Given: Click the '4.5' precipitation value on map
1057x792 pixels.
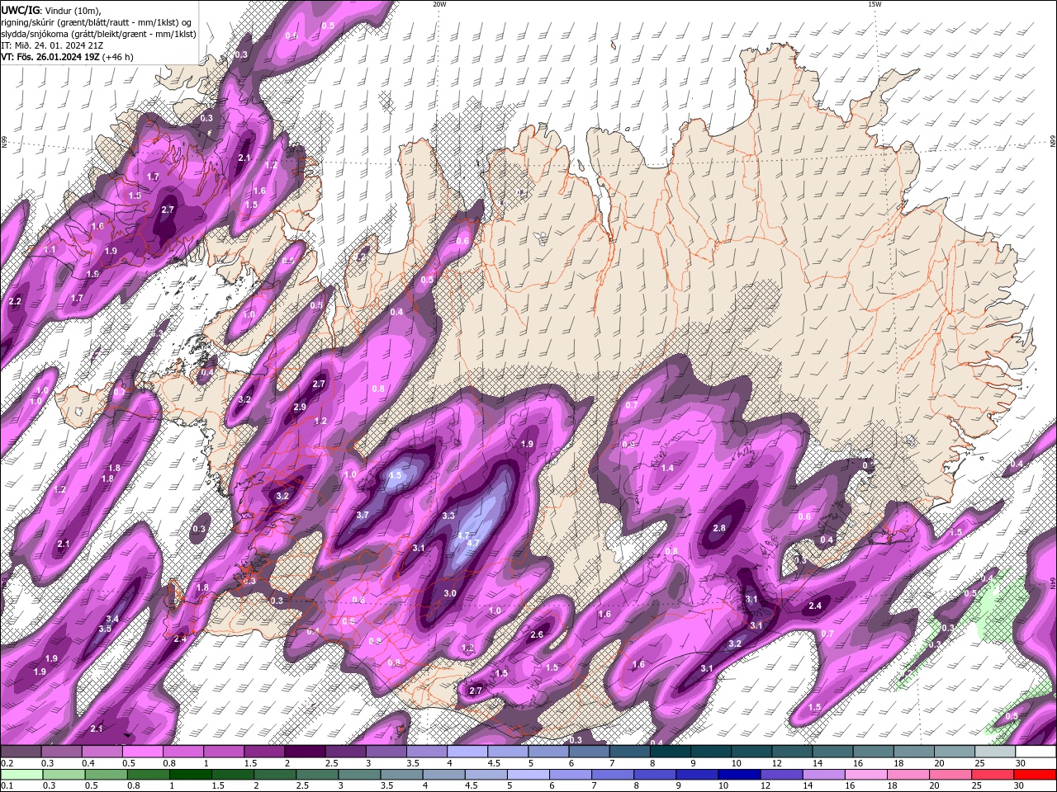Looking at the screenshot, I should [395, 475].
